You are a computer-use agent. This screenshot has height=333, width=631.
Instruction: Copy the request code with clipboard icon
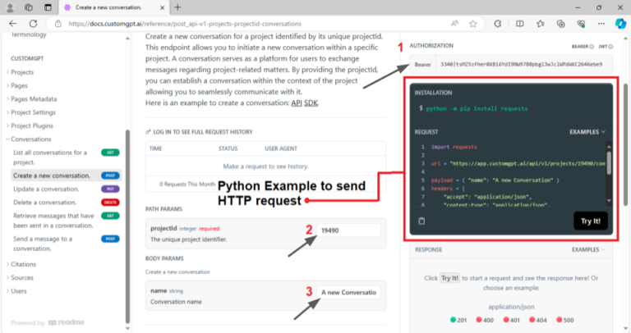[x=421, y=221]
